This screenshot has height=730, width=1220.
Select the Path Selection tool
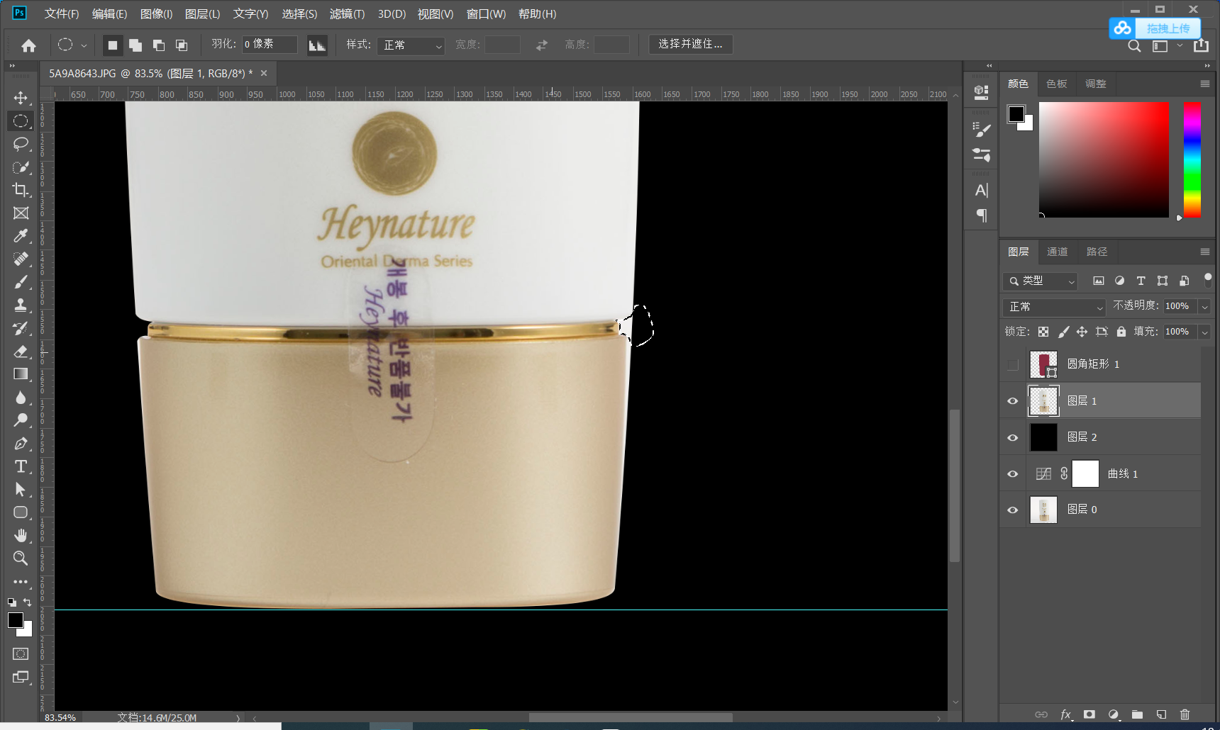coord(21,490)
